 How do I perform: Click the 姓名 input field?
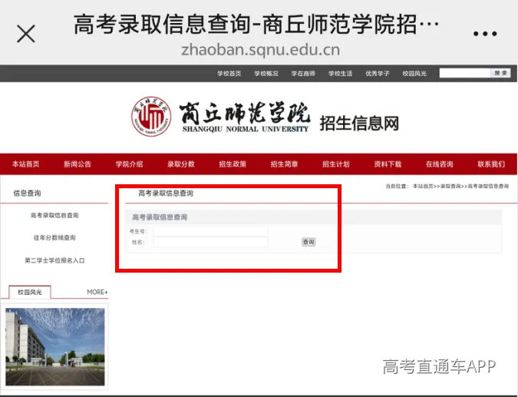[x=210, y=242]
